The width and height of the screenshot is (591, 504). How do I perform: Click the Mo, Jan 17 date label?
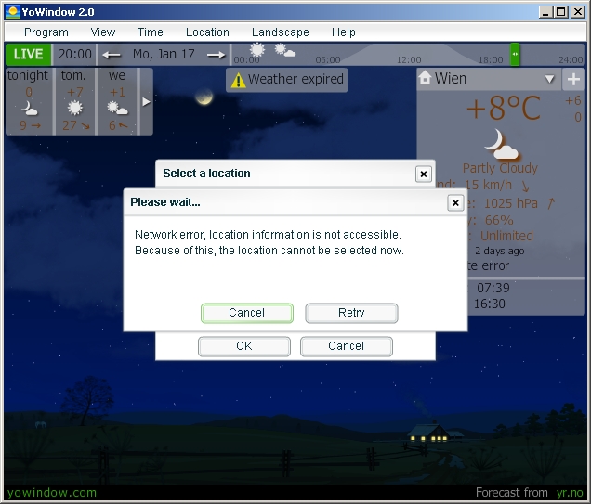(164, 54)
